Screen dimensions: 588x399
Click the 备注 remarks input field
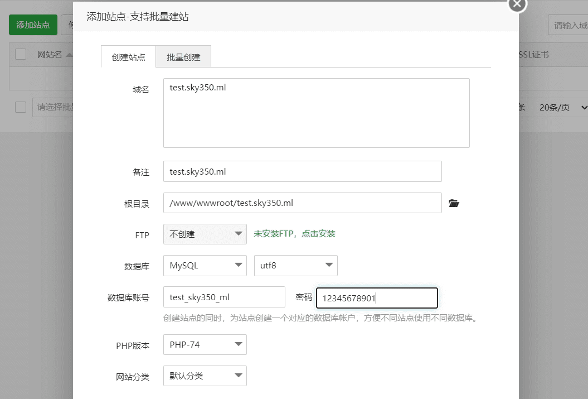point(302,171)
